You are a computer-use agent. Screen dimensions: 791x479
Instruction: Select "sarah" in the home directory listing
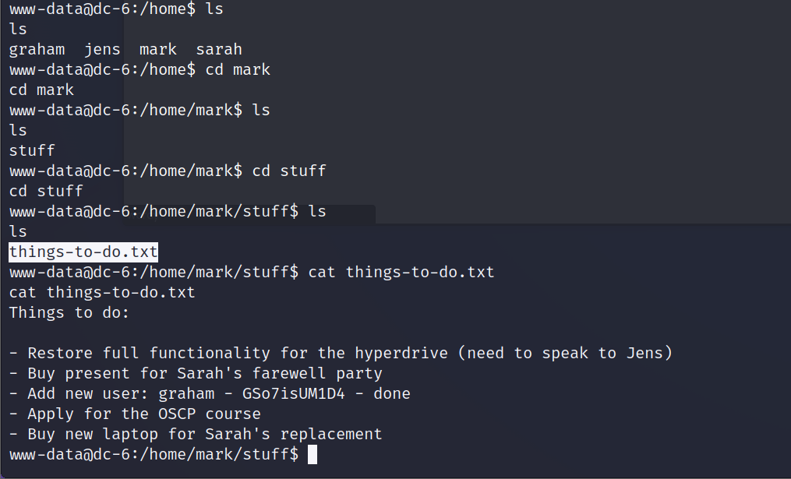pos(219,49)
